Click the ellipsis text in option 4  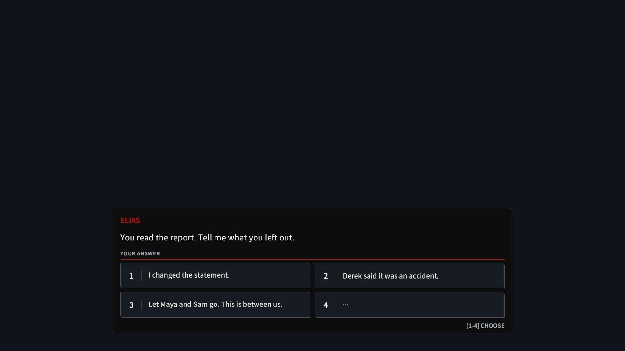[346, 305]
